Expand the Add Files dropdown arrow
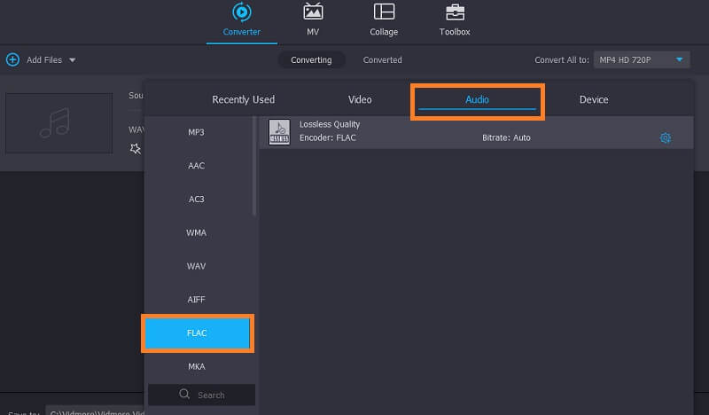This screenshot has height=415, width=709. click(x=72, y=60)
